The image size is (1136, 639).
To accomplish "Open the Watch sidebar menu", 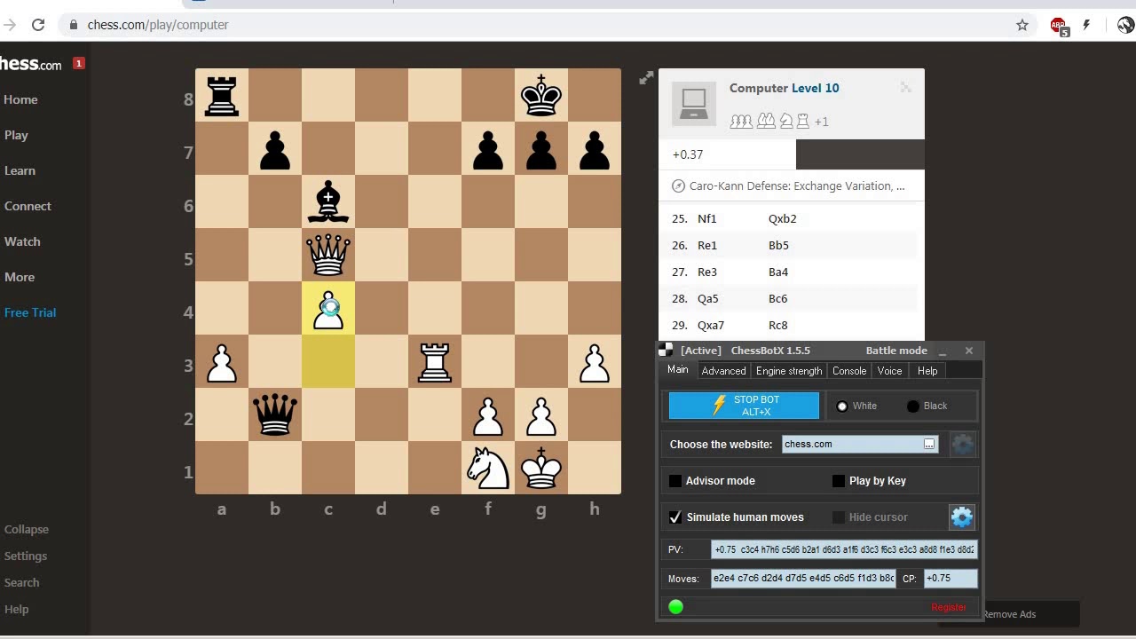I will [22, 241].
